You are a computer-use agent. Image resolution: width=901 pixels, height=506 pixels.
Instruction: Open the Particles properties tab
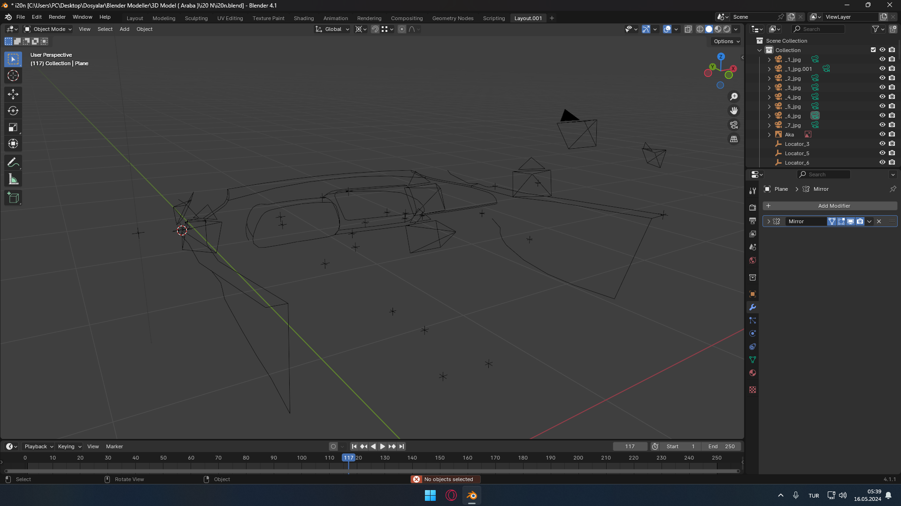(x=753, y=320)
